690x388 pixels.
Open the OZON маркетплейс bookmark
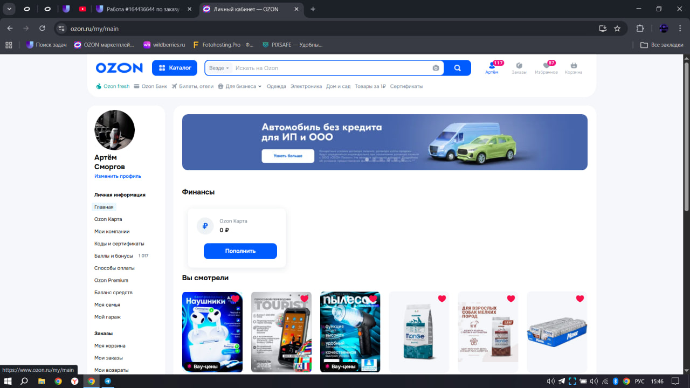(x=105, y=45)
